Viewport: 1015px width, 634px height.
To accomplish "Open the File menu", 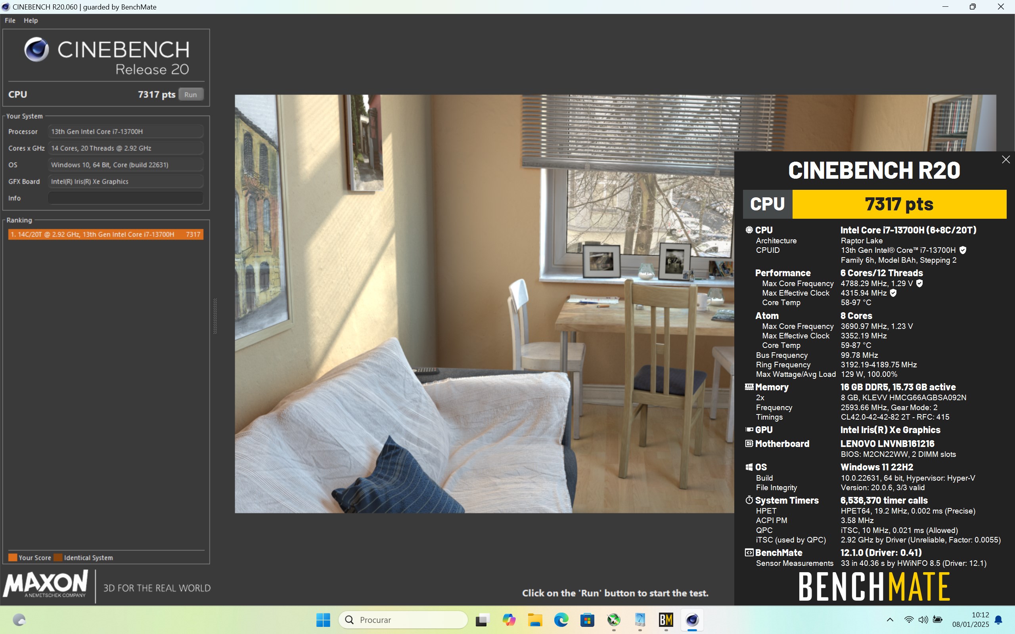I will (10, 20).
